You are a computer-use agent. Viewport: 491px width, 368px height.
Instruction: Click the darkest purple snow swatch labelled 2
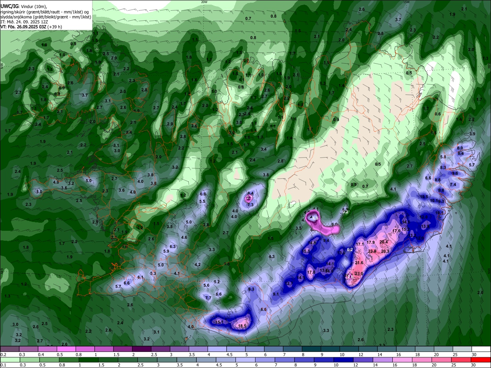pyautogui.click(x=141, y=349)
